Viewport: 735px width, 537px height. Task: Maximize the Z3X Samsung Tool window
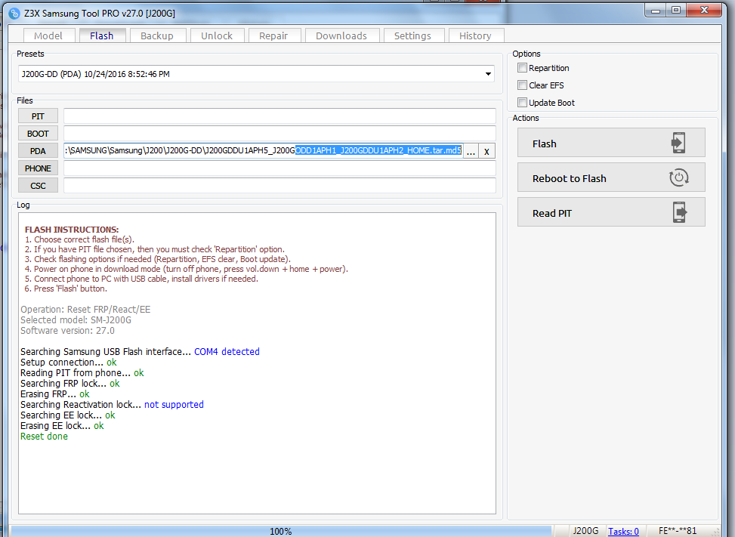[x=676, y=10]
